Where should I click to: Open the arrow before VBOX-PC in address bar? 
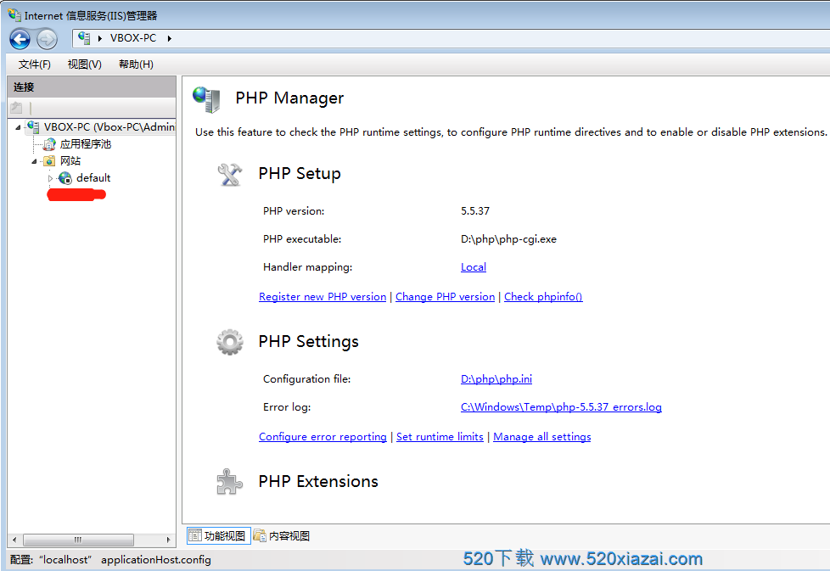(99, 38)
